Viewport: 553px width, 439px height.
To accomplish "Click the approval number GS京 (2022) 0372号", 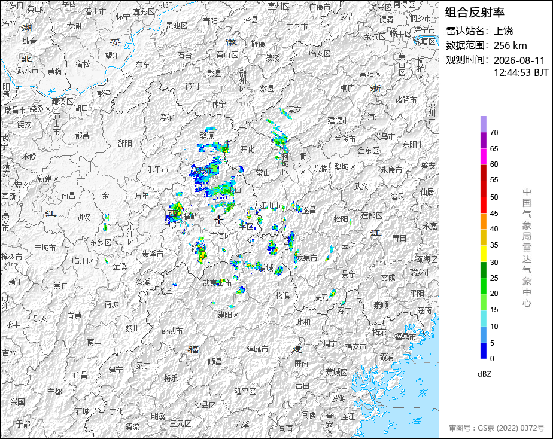I will point(511,428).
